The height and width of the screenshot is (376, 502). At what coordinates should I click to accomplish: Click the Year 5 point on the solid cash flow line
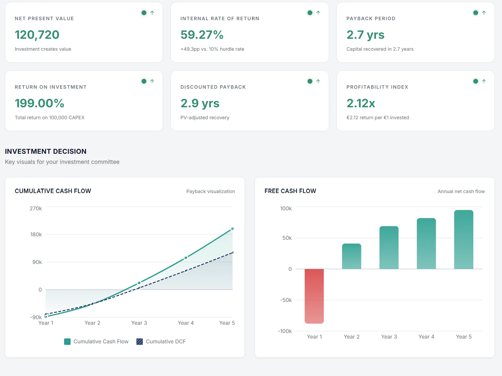tap(232, 229)
